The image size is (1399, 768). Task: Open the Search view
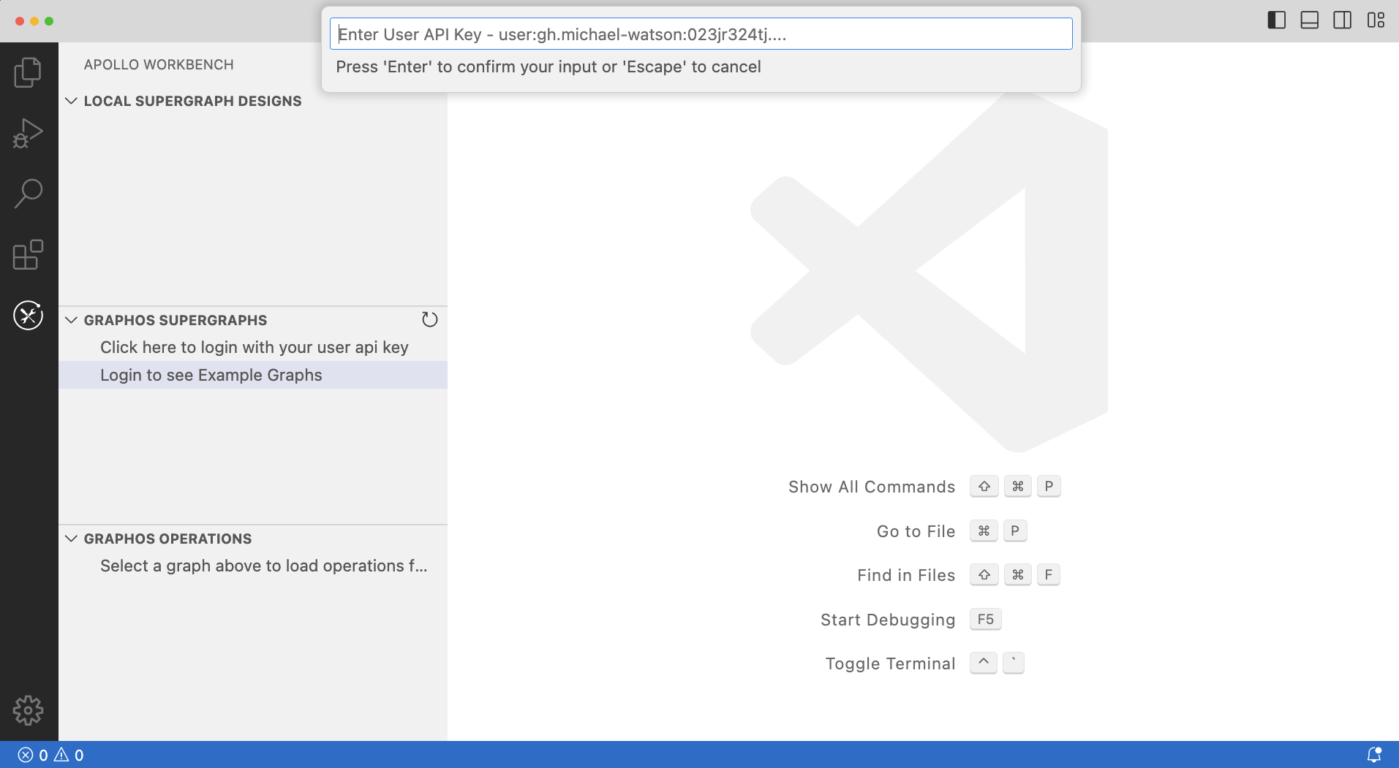(x=28, y=194)
